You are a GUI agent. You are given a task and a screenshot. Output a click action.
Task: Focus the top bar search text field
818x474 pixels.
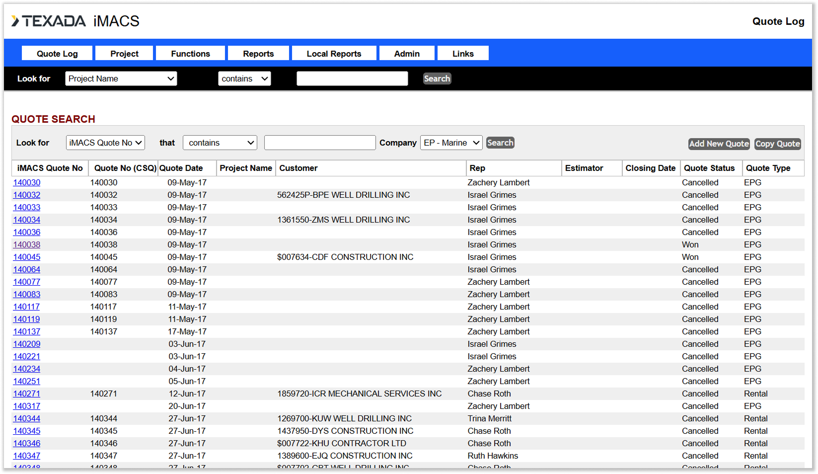pyautogui.click(x=352, y=79)
